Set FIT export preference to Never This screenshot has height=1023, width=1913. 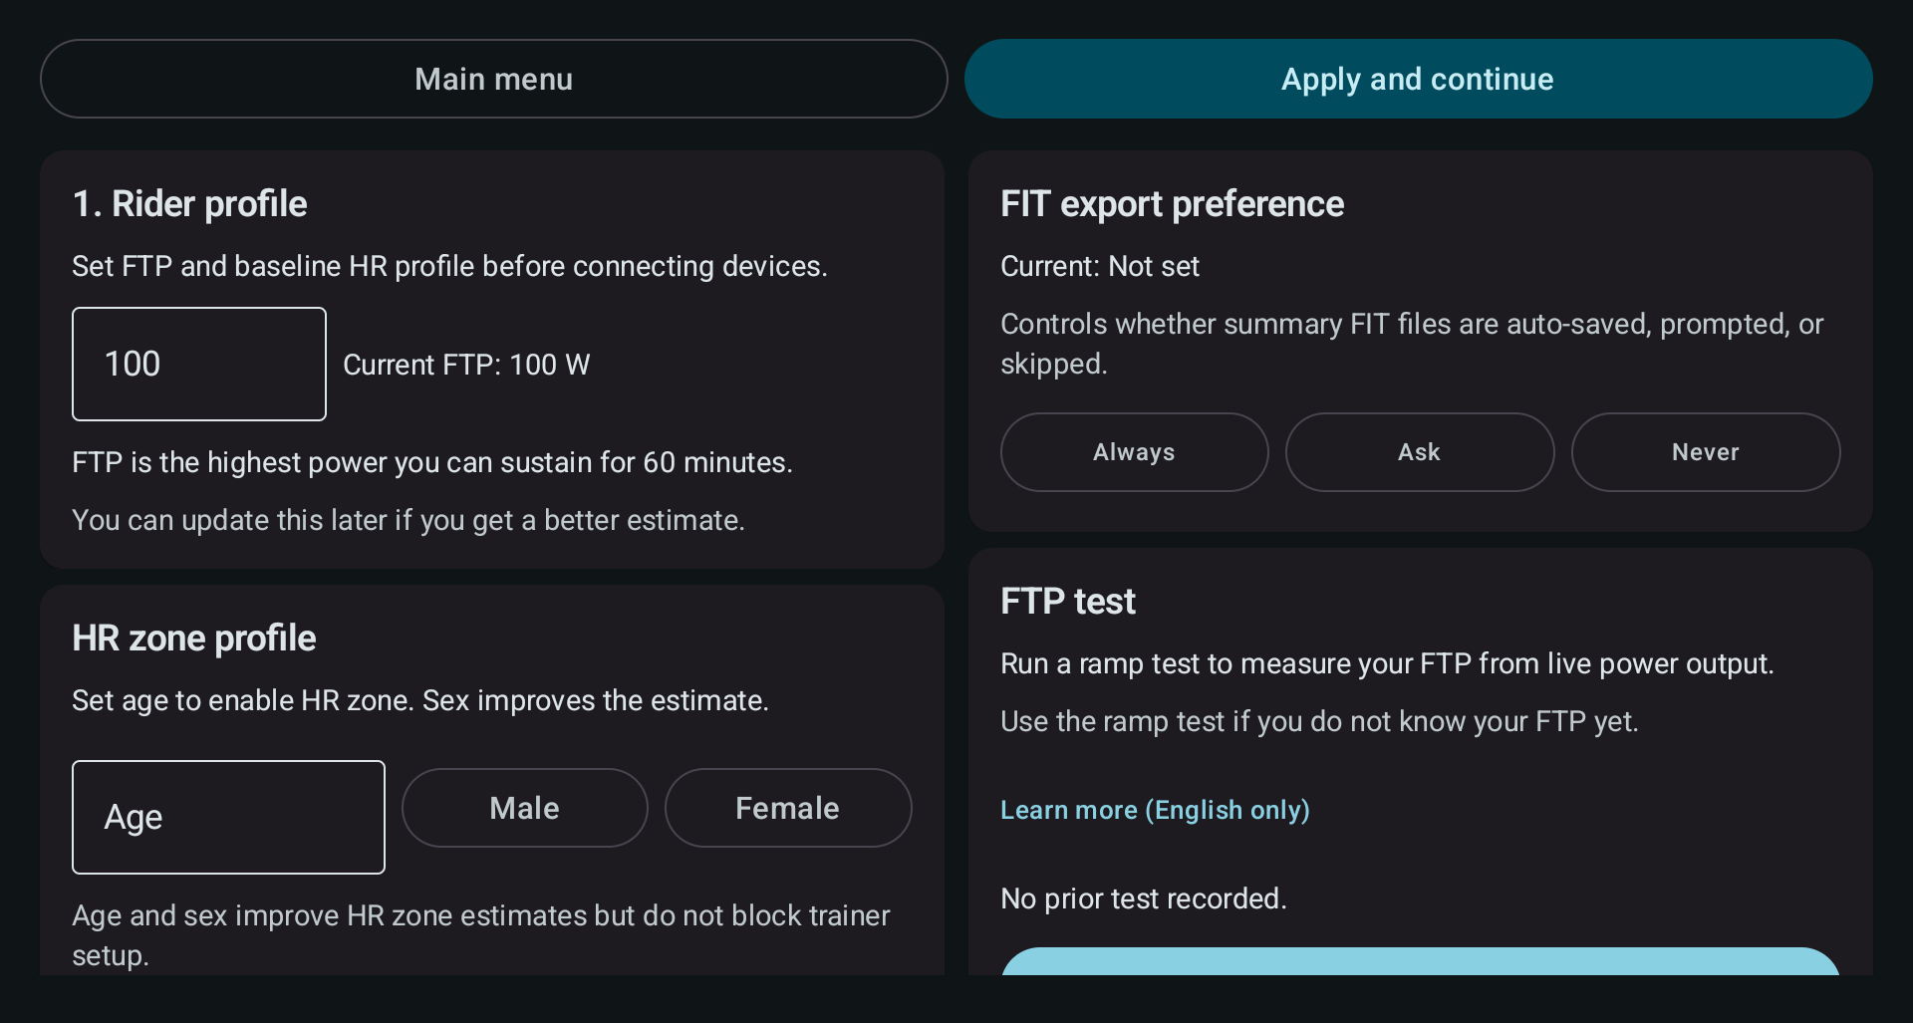pos(1706,452)
